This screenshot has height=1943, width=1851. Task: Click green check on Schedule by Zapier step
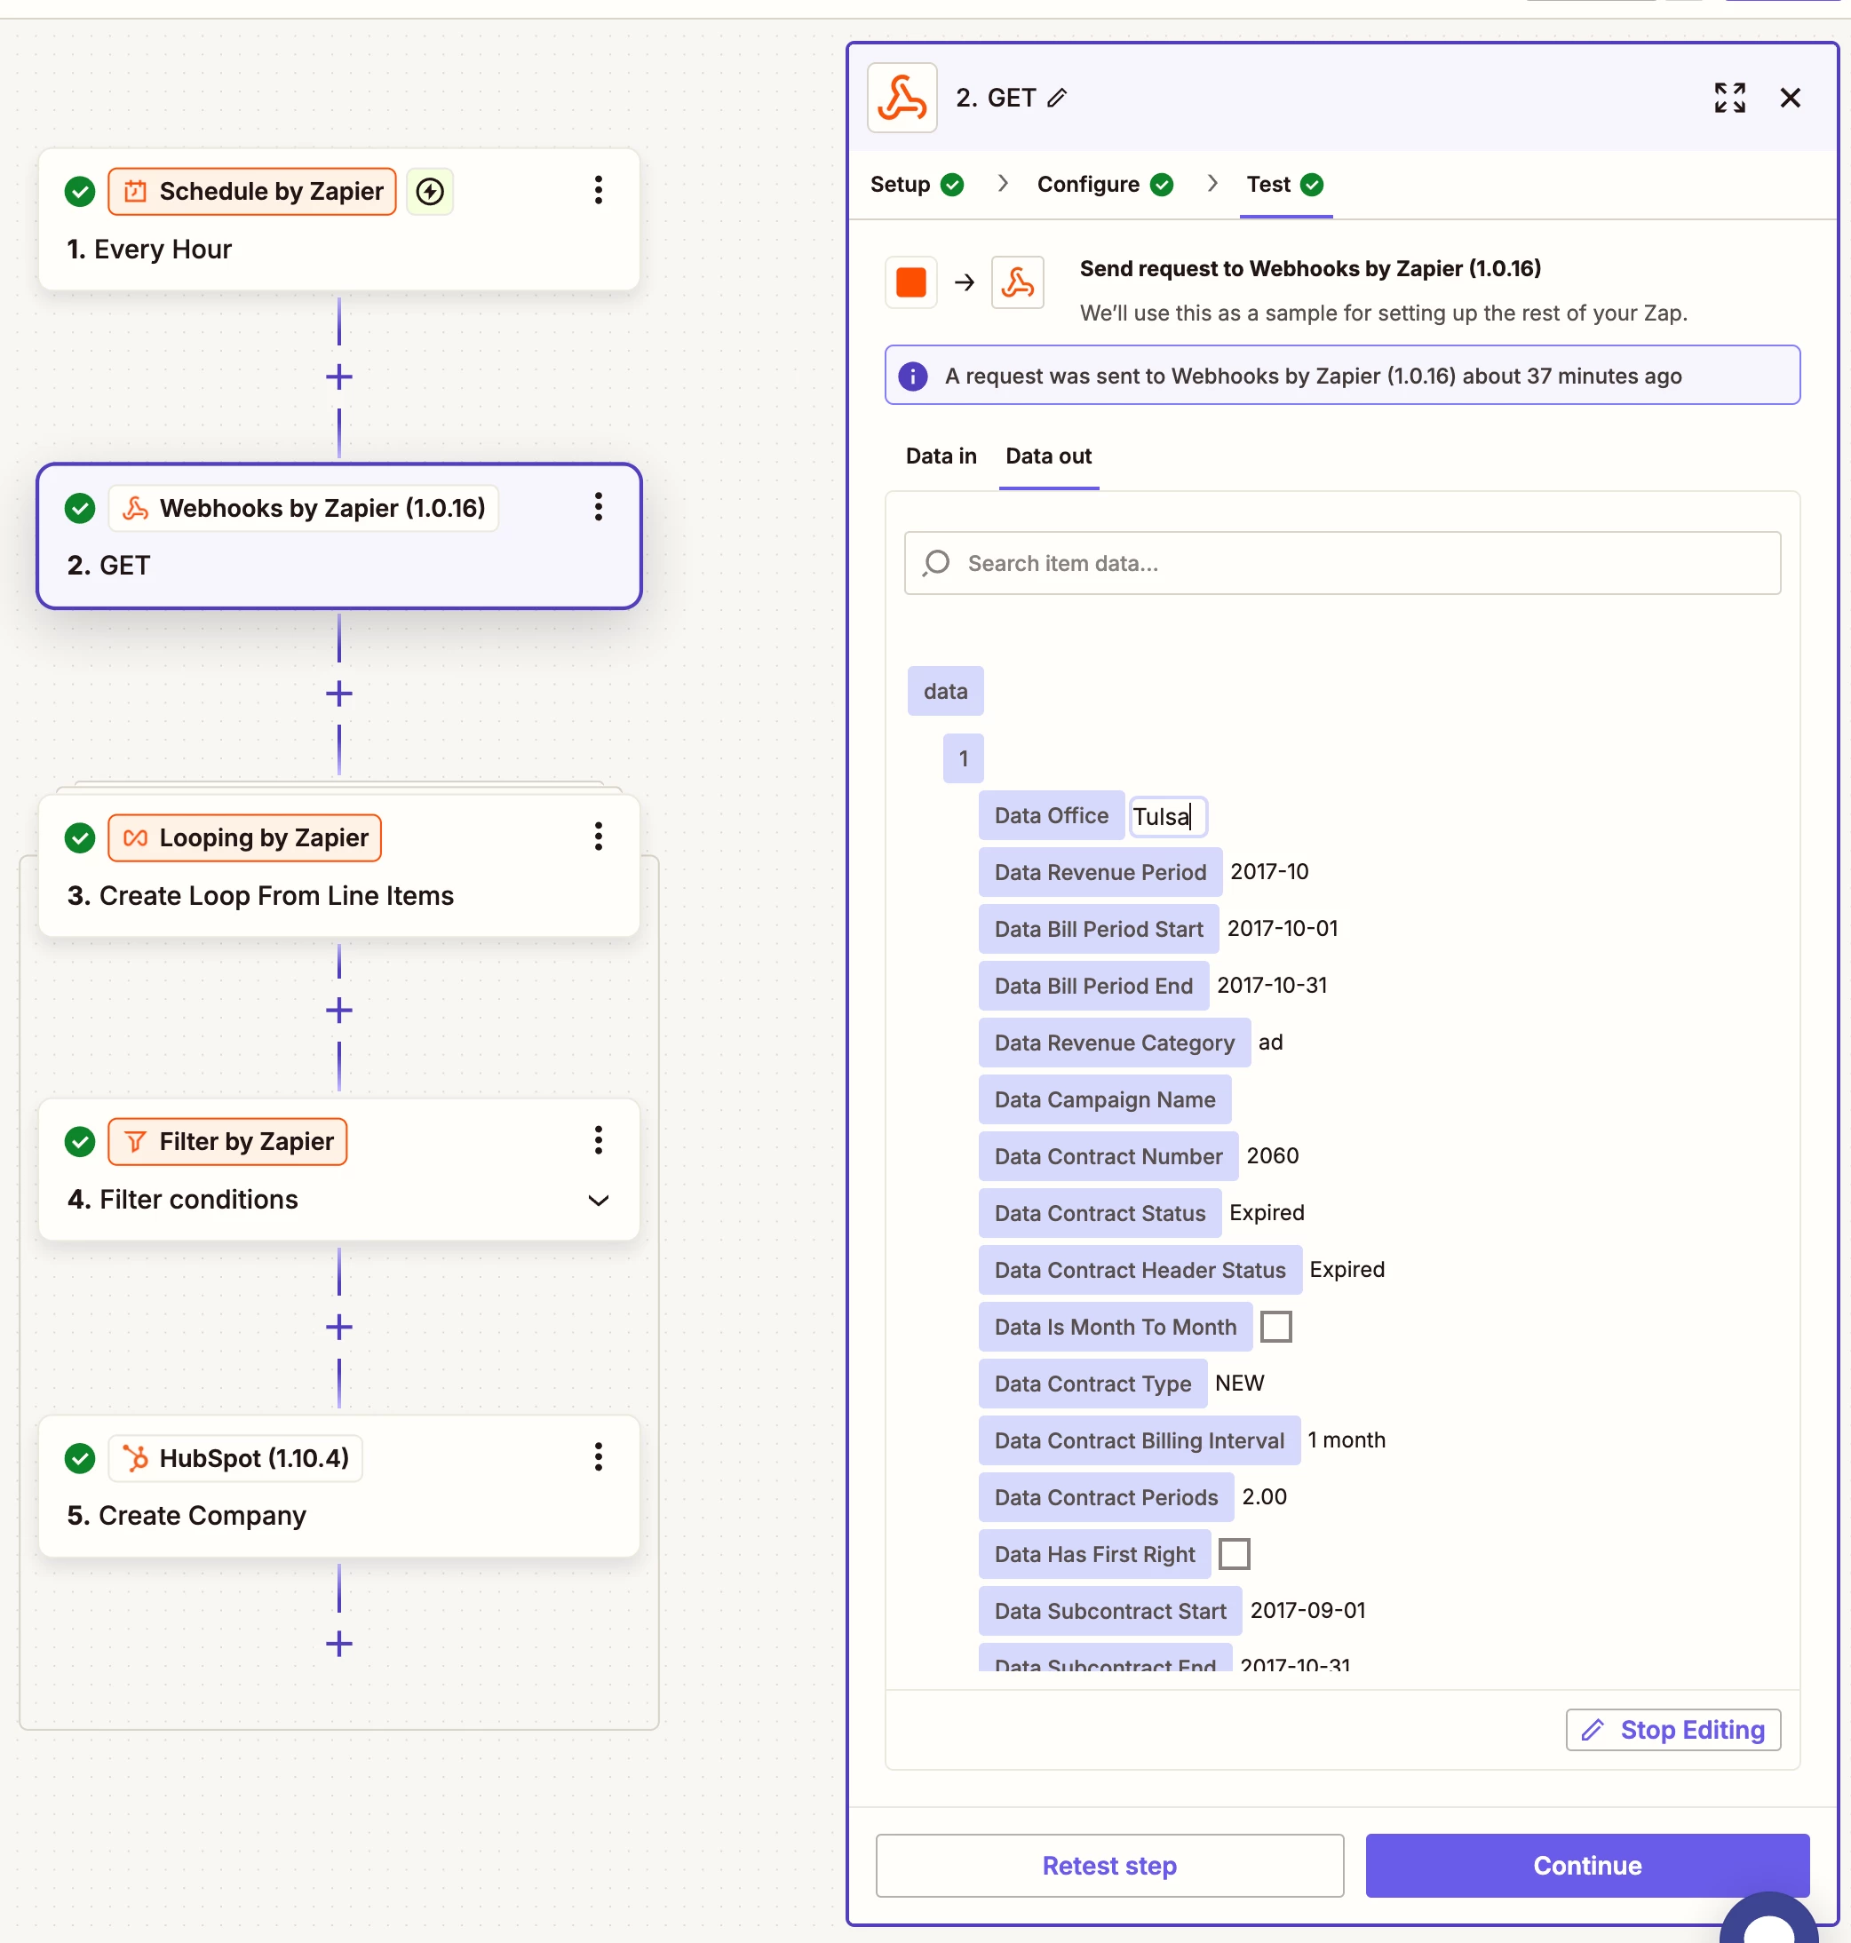80,191
